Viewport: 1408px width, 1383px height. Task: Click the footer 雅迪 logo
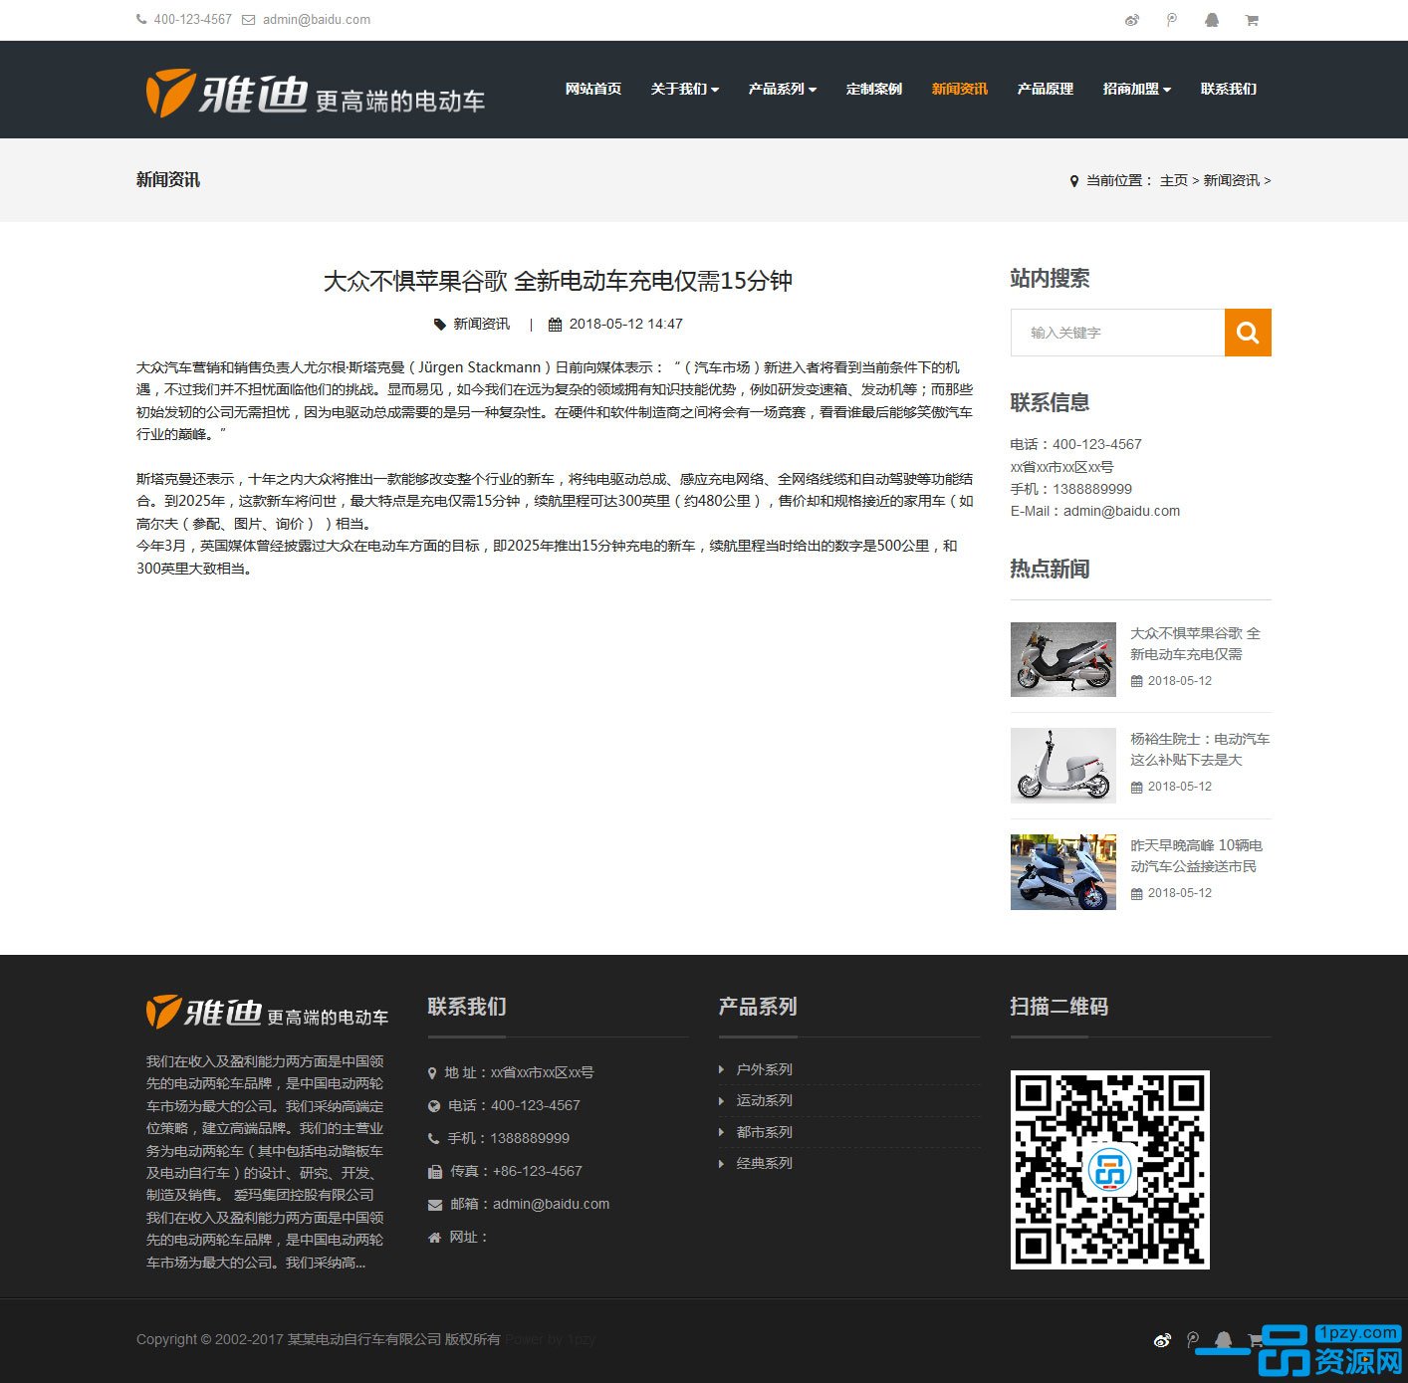(267, 1012)
